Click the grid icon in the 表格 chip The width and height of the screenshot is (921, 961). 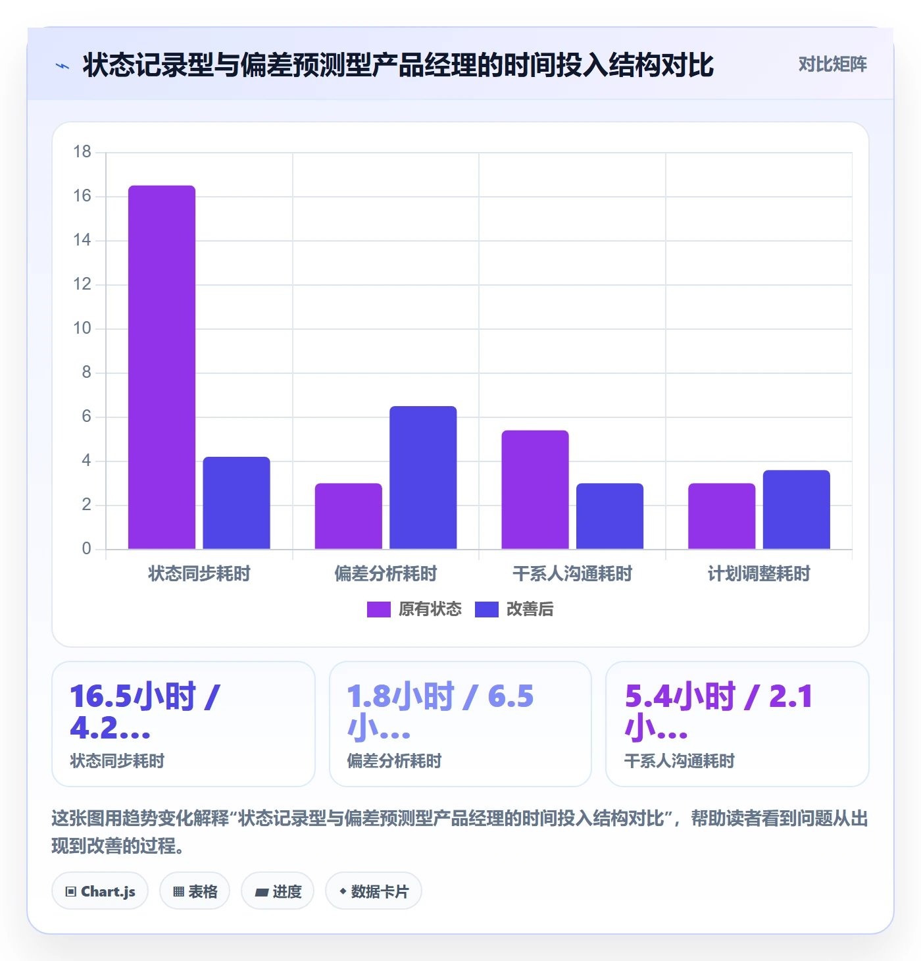point(178,892)
